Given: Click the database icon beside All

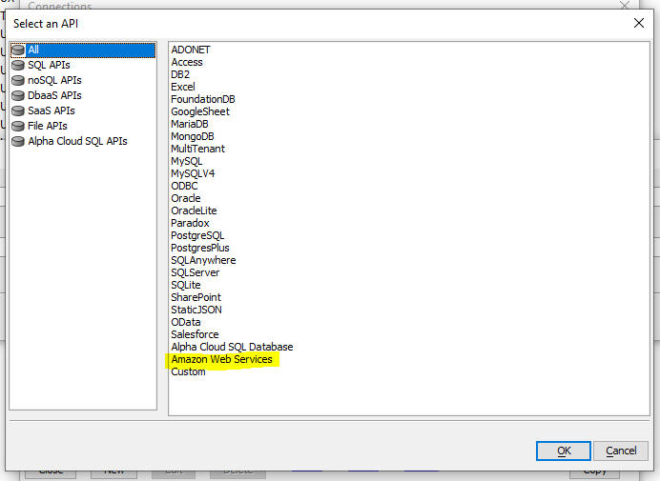Looking at the screenshot, I should 18,50.
